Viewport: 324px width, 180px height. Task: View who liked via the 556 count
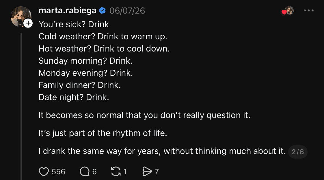(x=59, y=172)
